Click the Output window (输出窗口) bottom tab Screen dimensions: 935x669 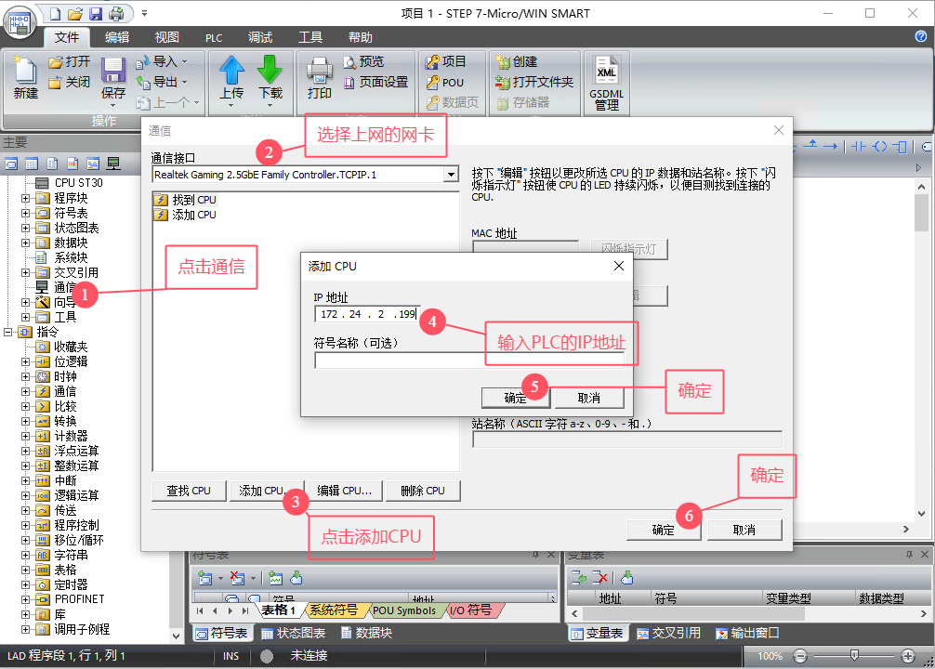747,633
